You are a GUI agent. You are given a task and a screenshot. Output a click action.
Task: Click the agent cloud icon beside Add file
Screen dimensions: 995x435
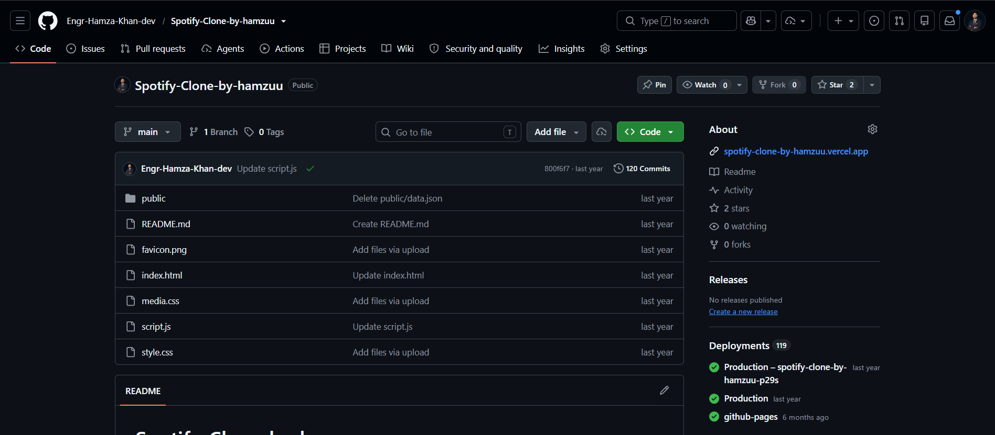click(x=602, y=132)
